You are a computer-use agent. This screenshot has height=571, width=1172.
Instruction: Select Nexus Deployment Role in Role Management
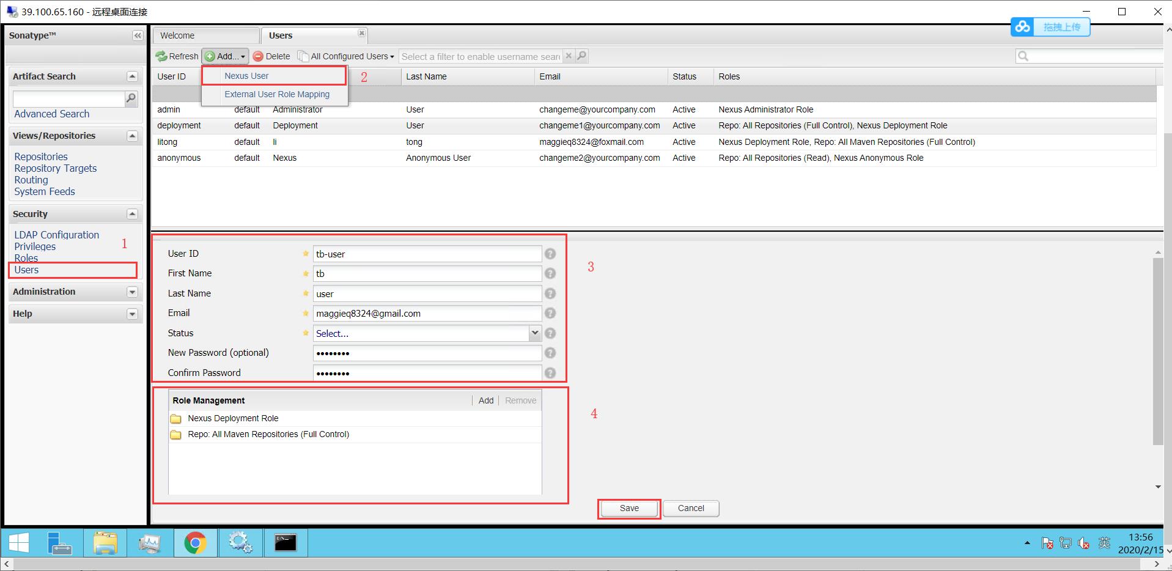[355, 418]
